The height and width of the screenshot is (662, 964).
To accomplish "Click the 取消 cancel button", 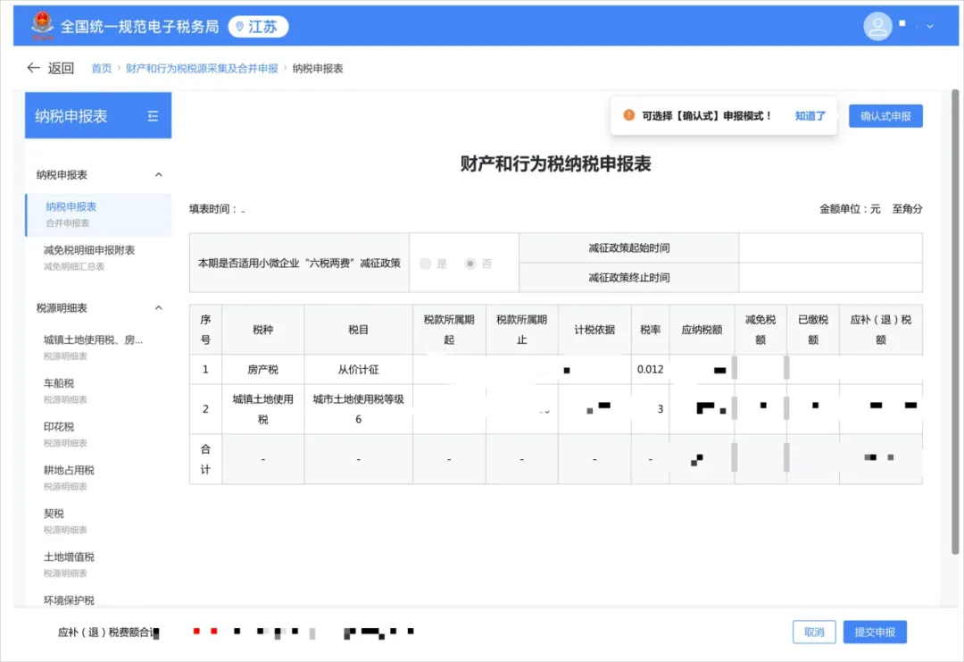I will [x=813, y=632].
